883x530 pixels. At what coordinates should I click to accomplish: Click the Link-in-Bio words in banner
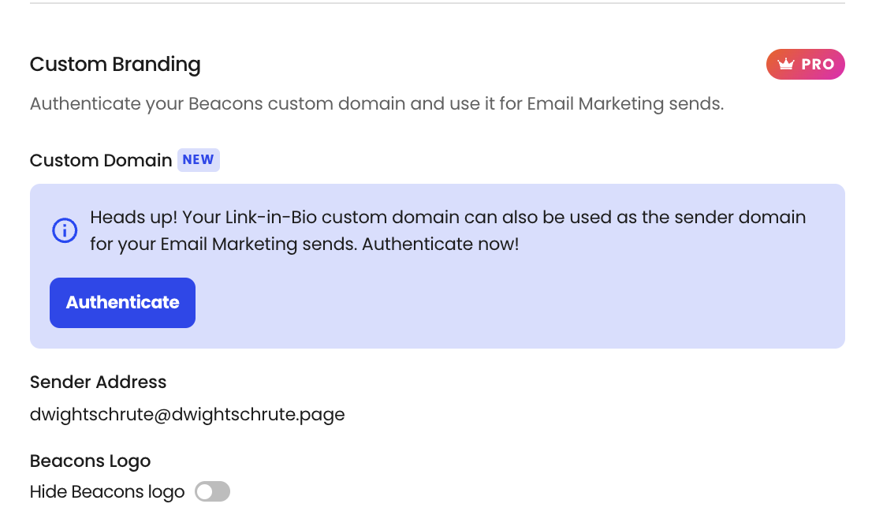click(x=271, y=218)
